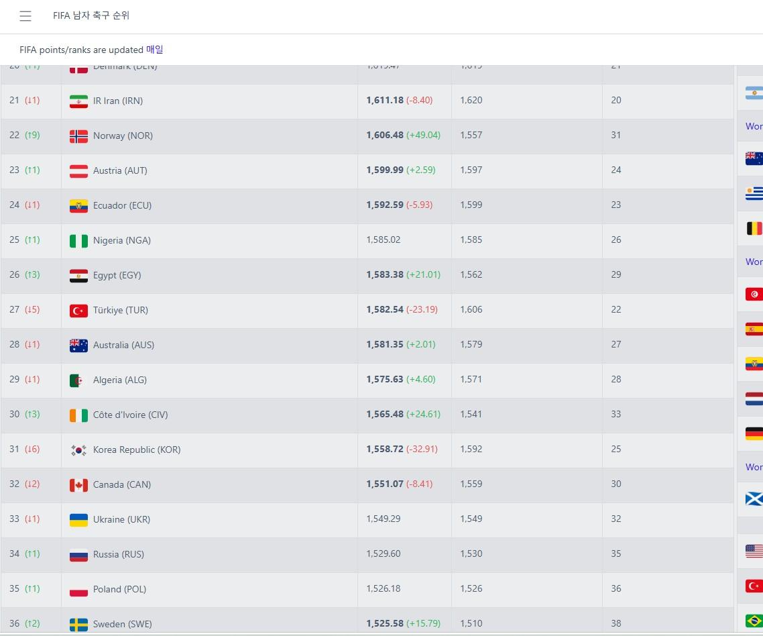This screenshot has width=763, height=636.
Task: Click the Norway flag icon in table
Action: (x=78, y=136)
